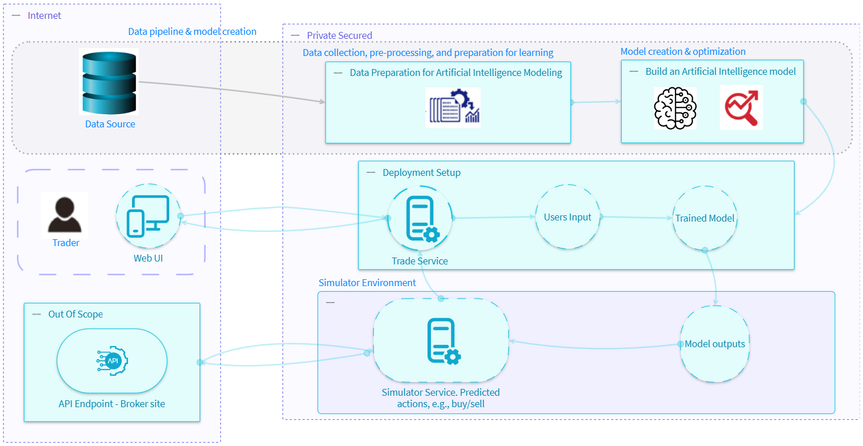Click the Simulator Environment heading text

pyautogui.click(x=367, y=282)
